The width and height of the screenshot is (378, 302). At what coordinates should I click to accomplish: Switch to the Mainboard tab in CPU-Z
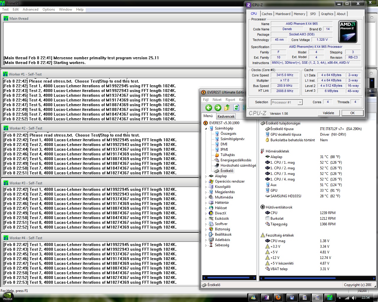[283, 14]
